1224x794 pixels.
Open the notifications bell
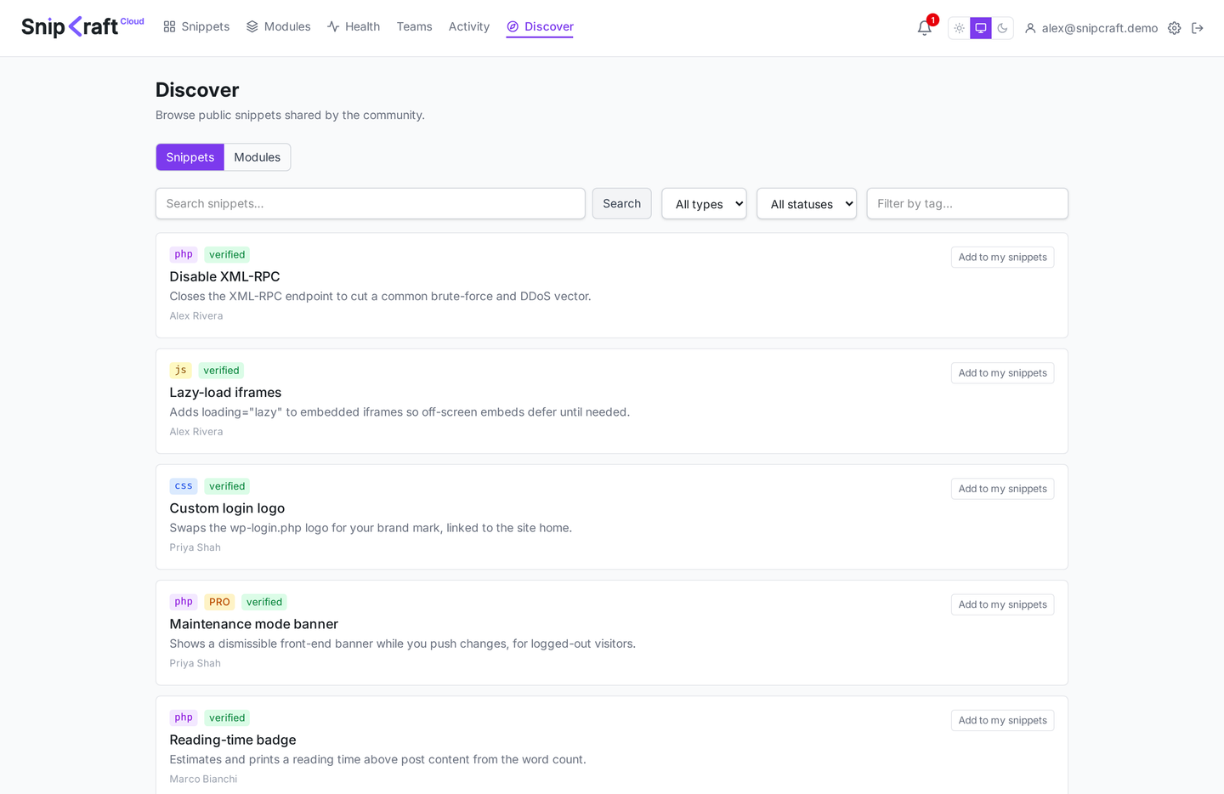click(925, 28)
